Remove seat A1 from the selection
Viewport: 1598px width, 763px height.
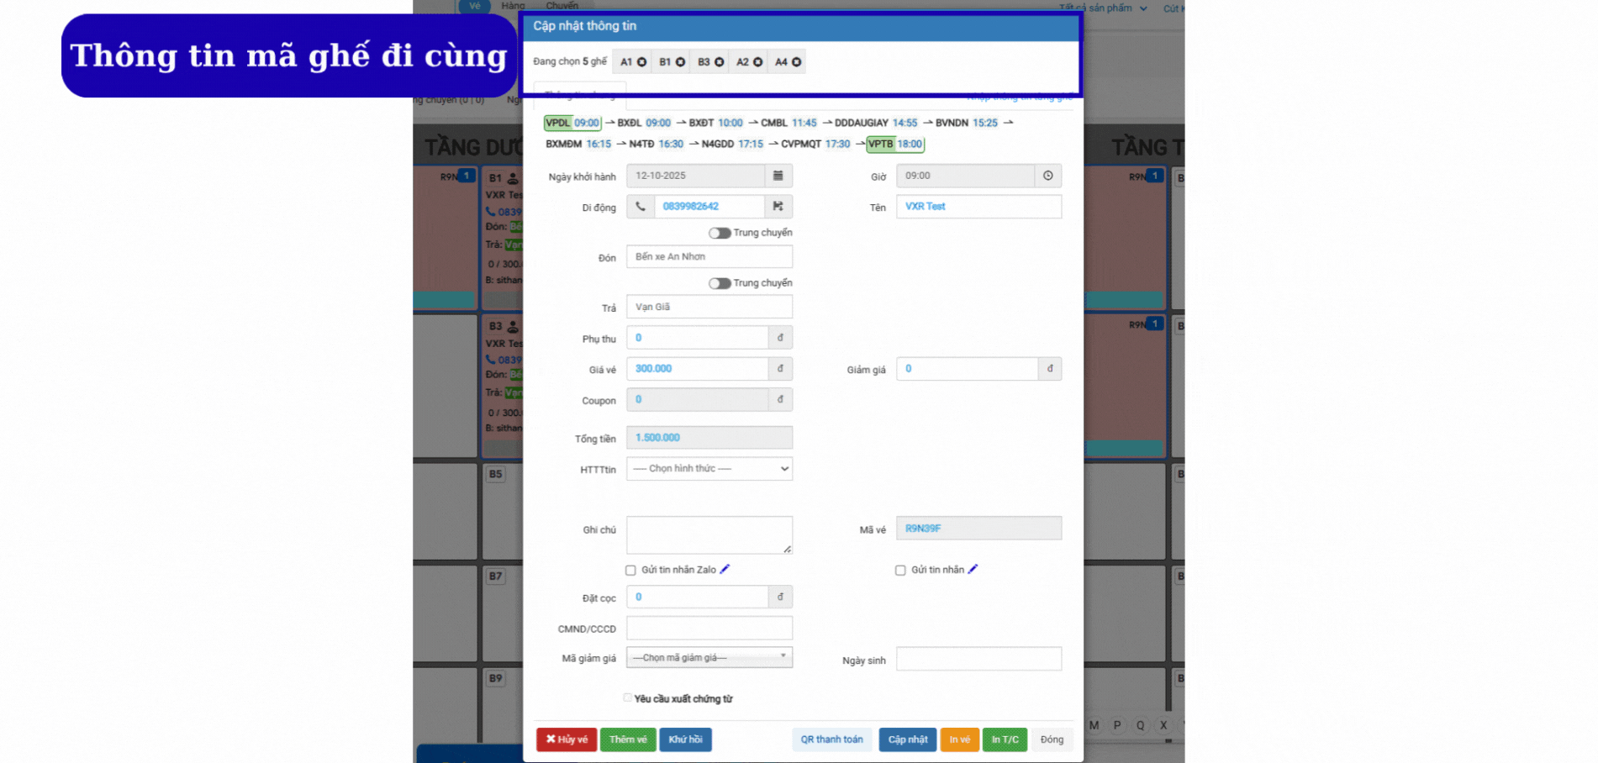pyautogui.click(x=641, y=62)
